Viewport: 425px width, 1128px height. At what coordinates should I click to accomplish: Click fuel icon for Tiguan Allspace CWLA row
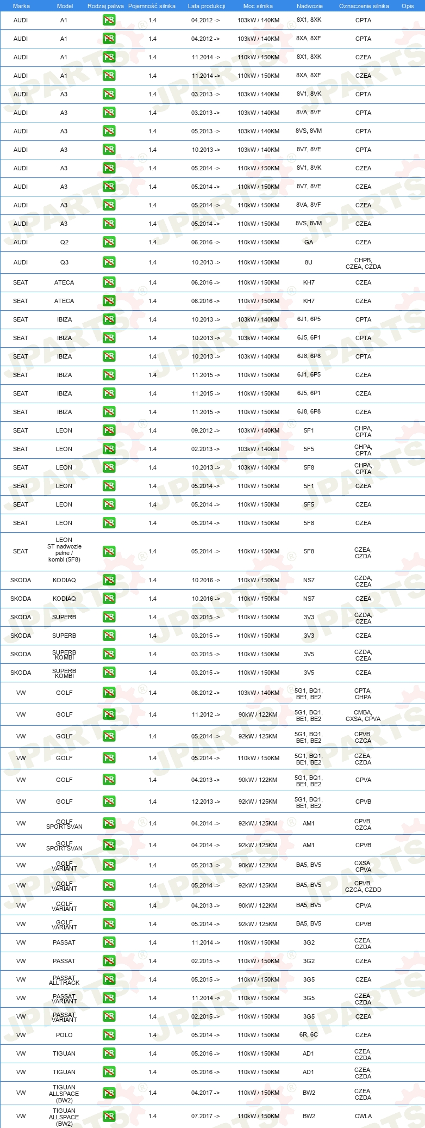[x=109, y=1116]
